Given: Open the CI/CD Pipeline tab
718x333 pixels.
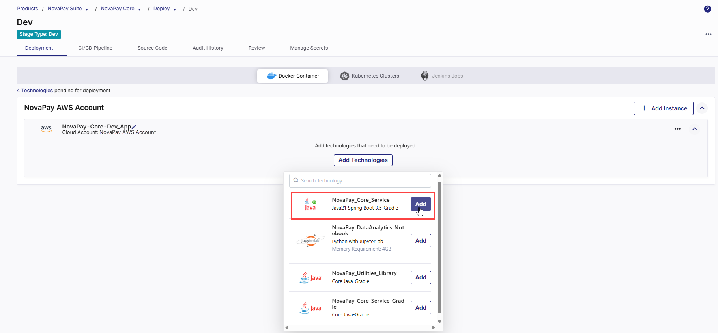Looking at the screenshot, I should pos(95,48).
